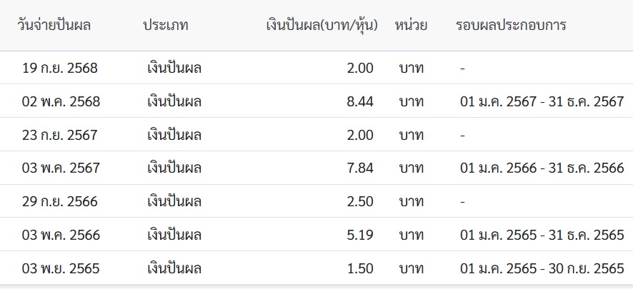Select the 03 พ.ค. 2566 payment date
633x289 pixels.
pyautogui.click(x=61, y=235)
